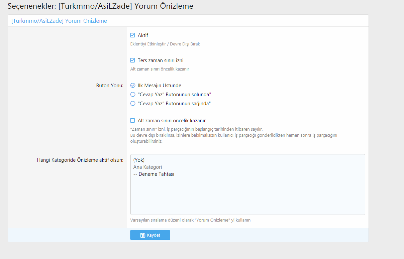This screenshot has height=259, width=404.
Task: Uncheck the Aktif checkbox box
Action: (x=132, y=35)
